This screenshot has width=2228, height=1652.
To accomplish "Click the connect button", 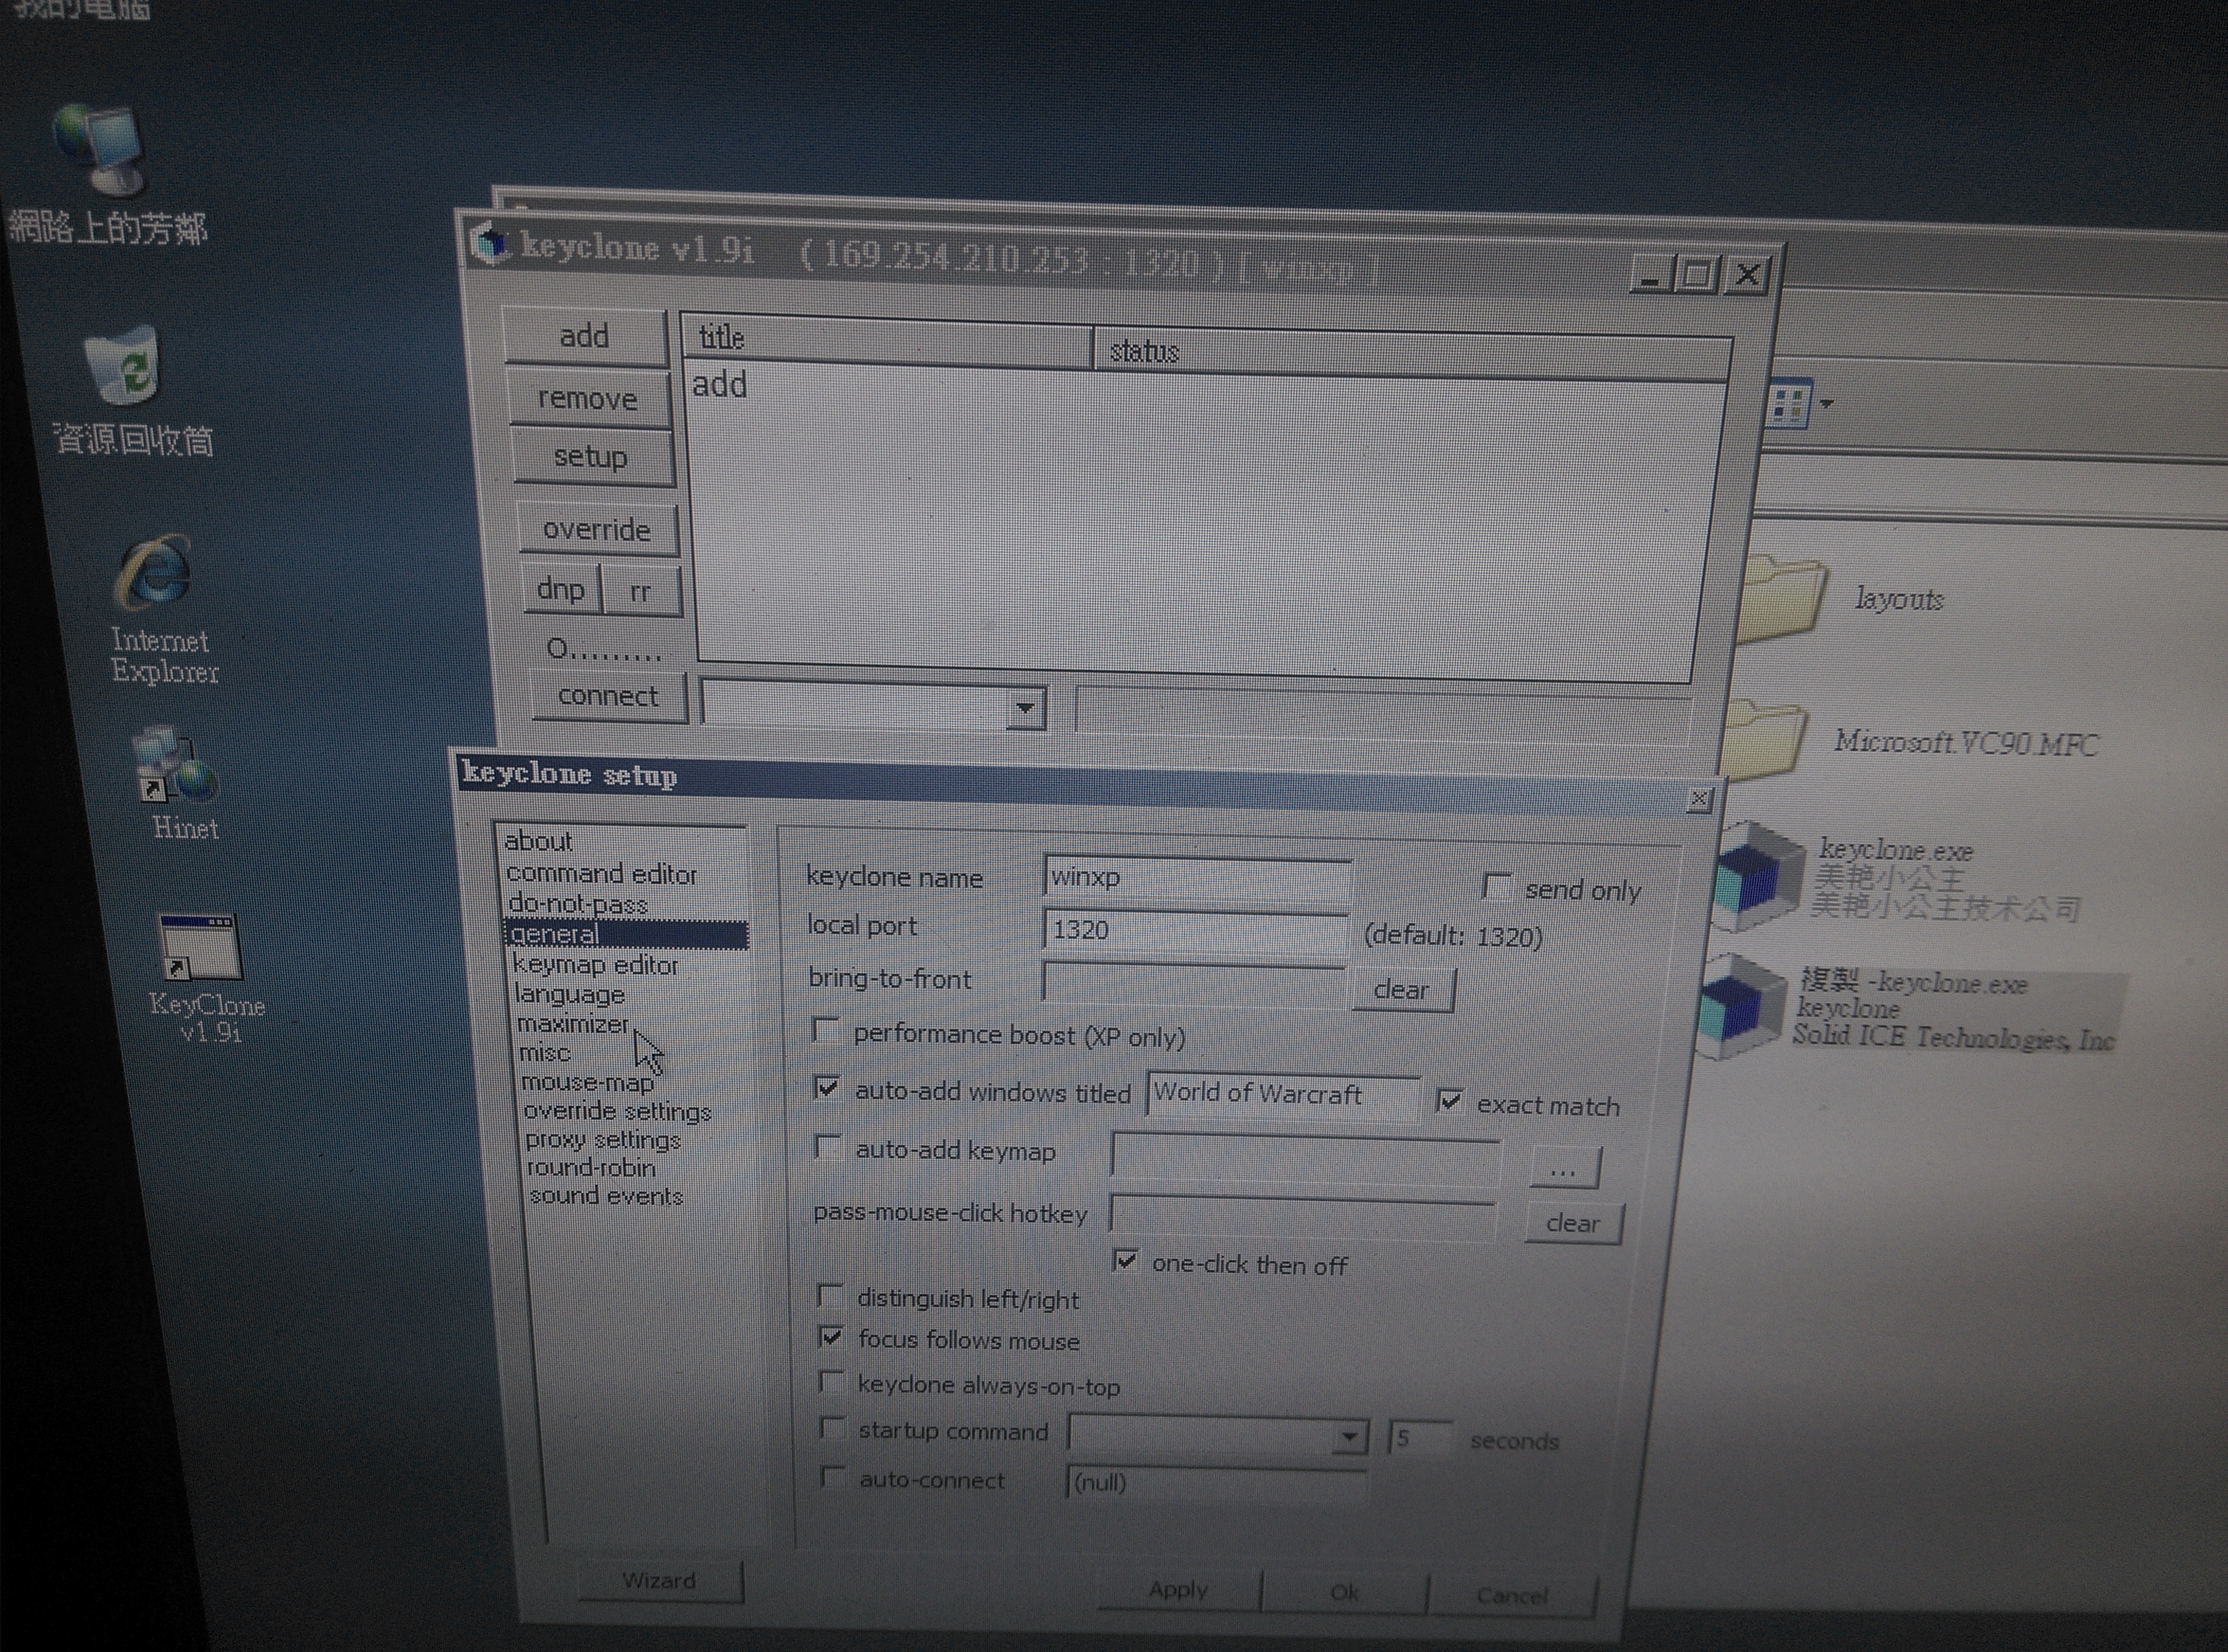I will point(609,696).
